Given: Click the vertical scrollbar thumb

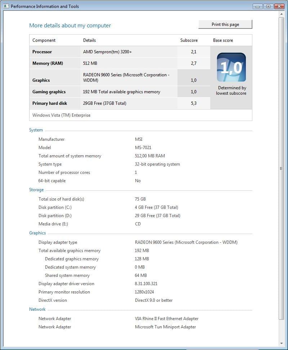Looking at the screenshot, I should click(282, 168).
